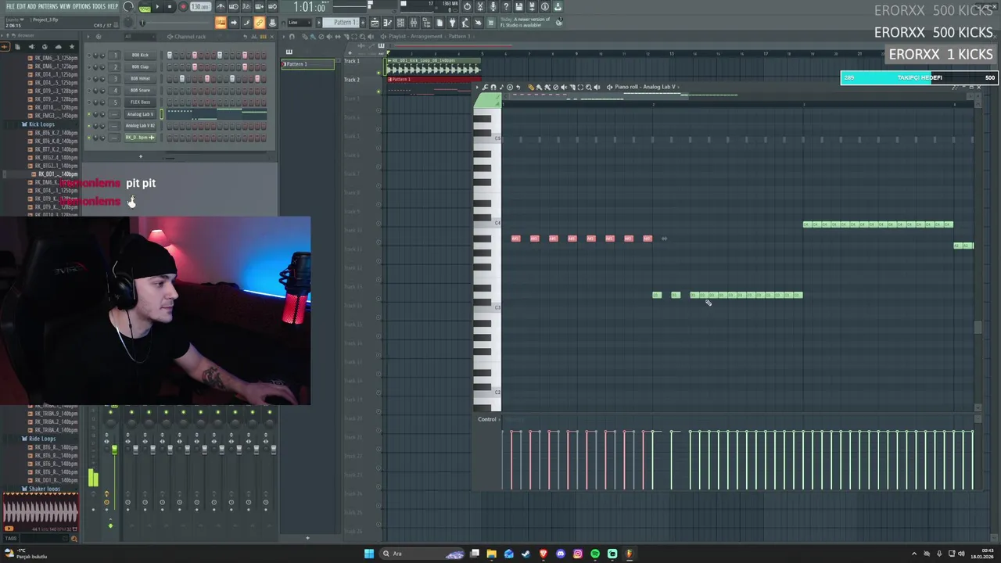Open Spotify from the taskbar

pos(595,554)
